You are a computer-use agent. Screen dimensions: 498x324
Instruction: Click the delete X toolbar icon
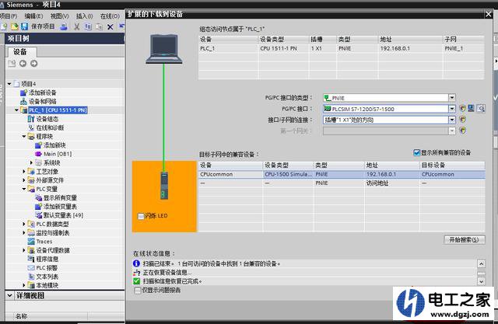(x=110, y=27)
